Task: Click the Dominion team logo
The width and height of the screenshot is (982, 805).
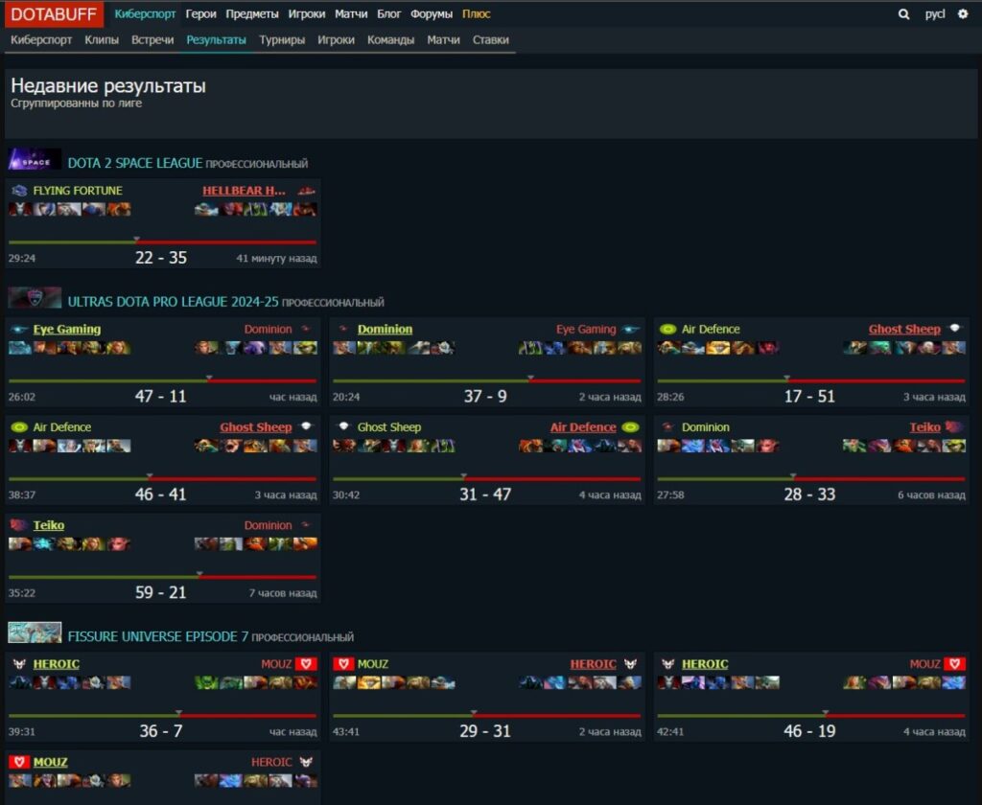Action: (307, 329)
